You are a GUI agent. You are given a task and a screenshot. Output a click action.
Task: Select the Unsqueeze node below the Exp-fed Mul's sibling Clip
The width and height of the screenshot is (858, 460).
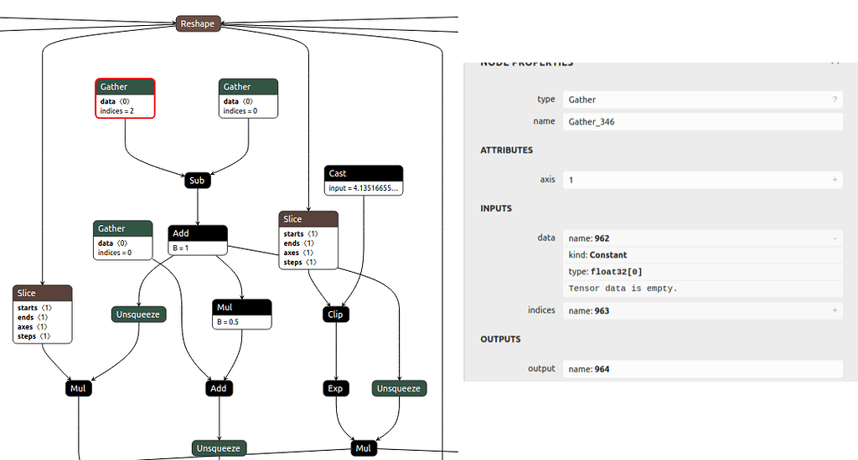point(398,388)
